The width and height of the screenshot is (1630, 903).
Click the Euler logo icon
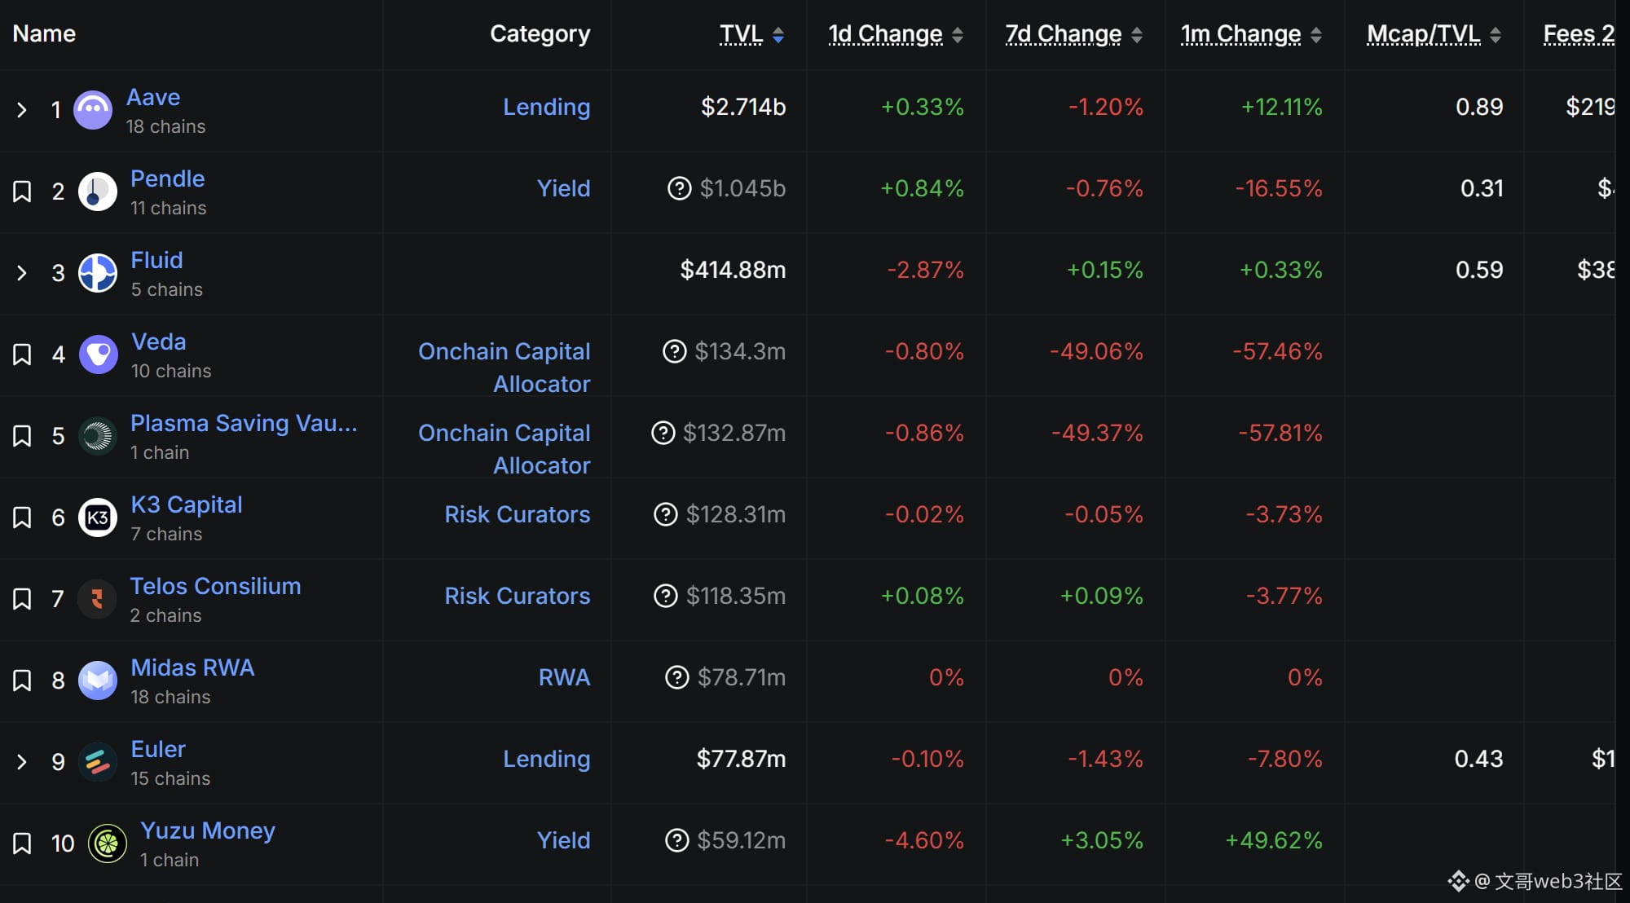point(98,762)
